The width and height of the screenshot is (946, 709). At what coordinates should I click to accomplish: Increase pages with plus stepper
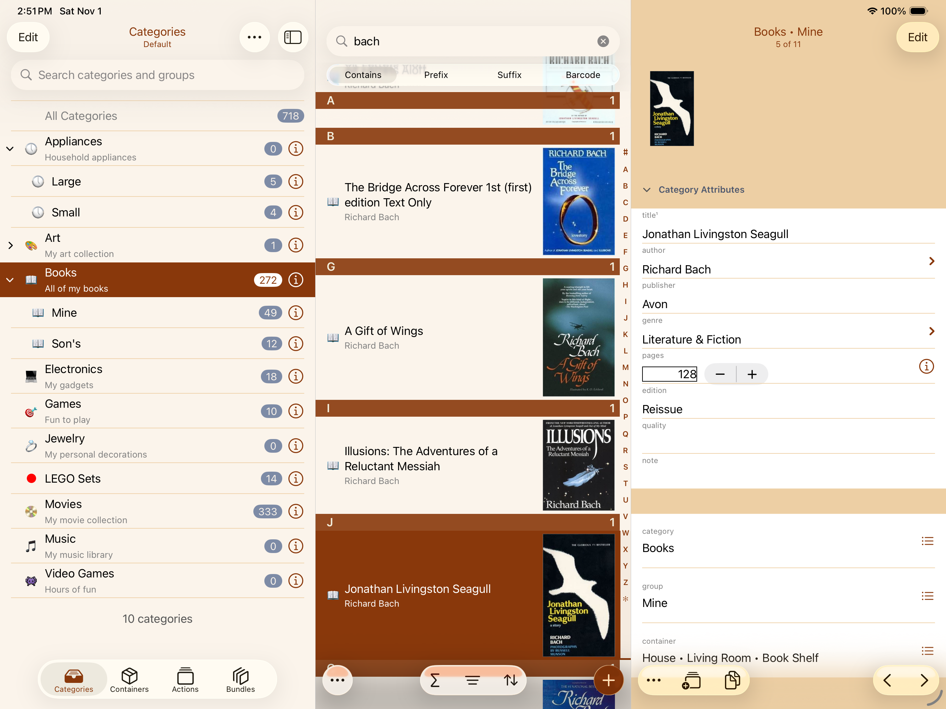[752, 374]
